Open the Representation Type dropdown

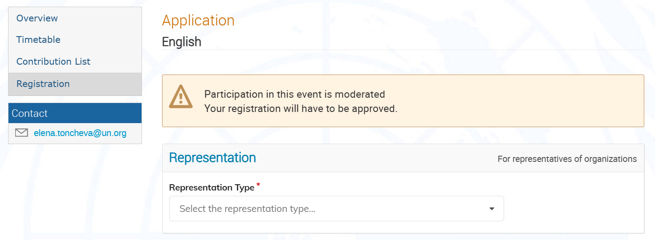(x=336, y=208)
